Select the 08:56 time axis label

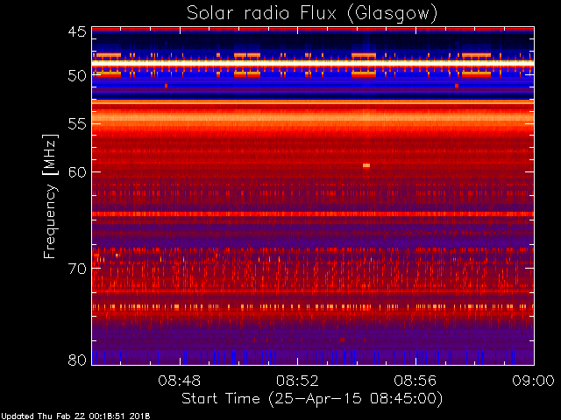[x=415, y=381]
